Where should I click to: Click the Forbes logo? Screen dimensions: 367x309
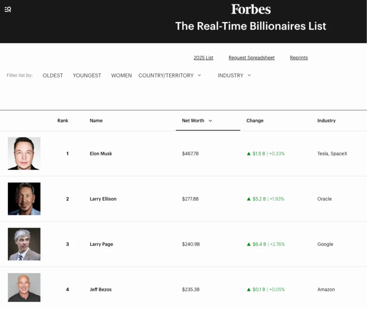tap(251, 9)
